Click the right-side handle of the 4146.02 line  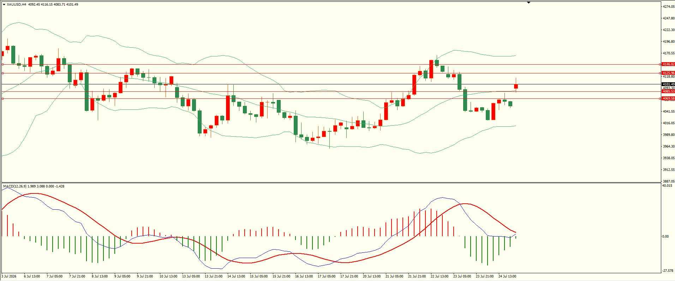tap(661, 64)
